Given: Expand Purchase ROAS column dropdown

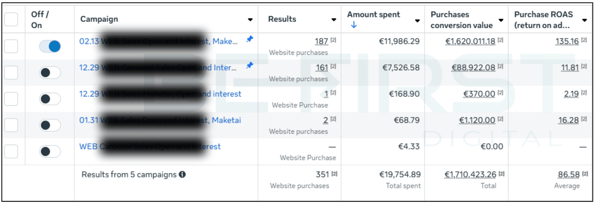Looking at the screenshot, I should tap(584, 20).
